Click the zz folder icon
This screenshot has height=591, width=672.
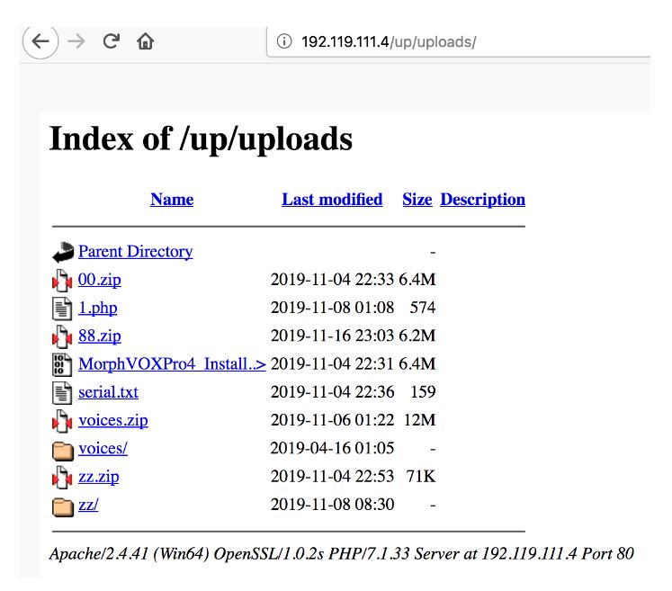click(x=62, y=506)
